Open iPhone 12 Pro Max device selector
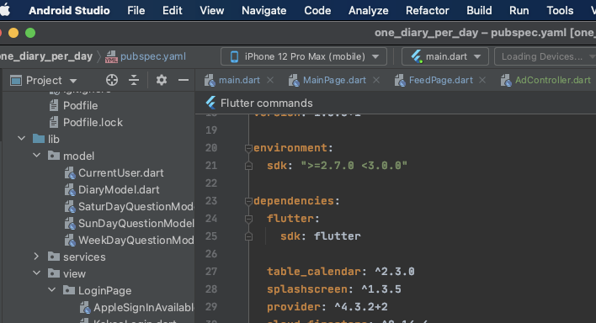 tap(304, 56)
